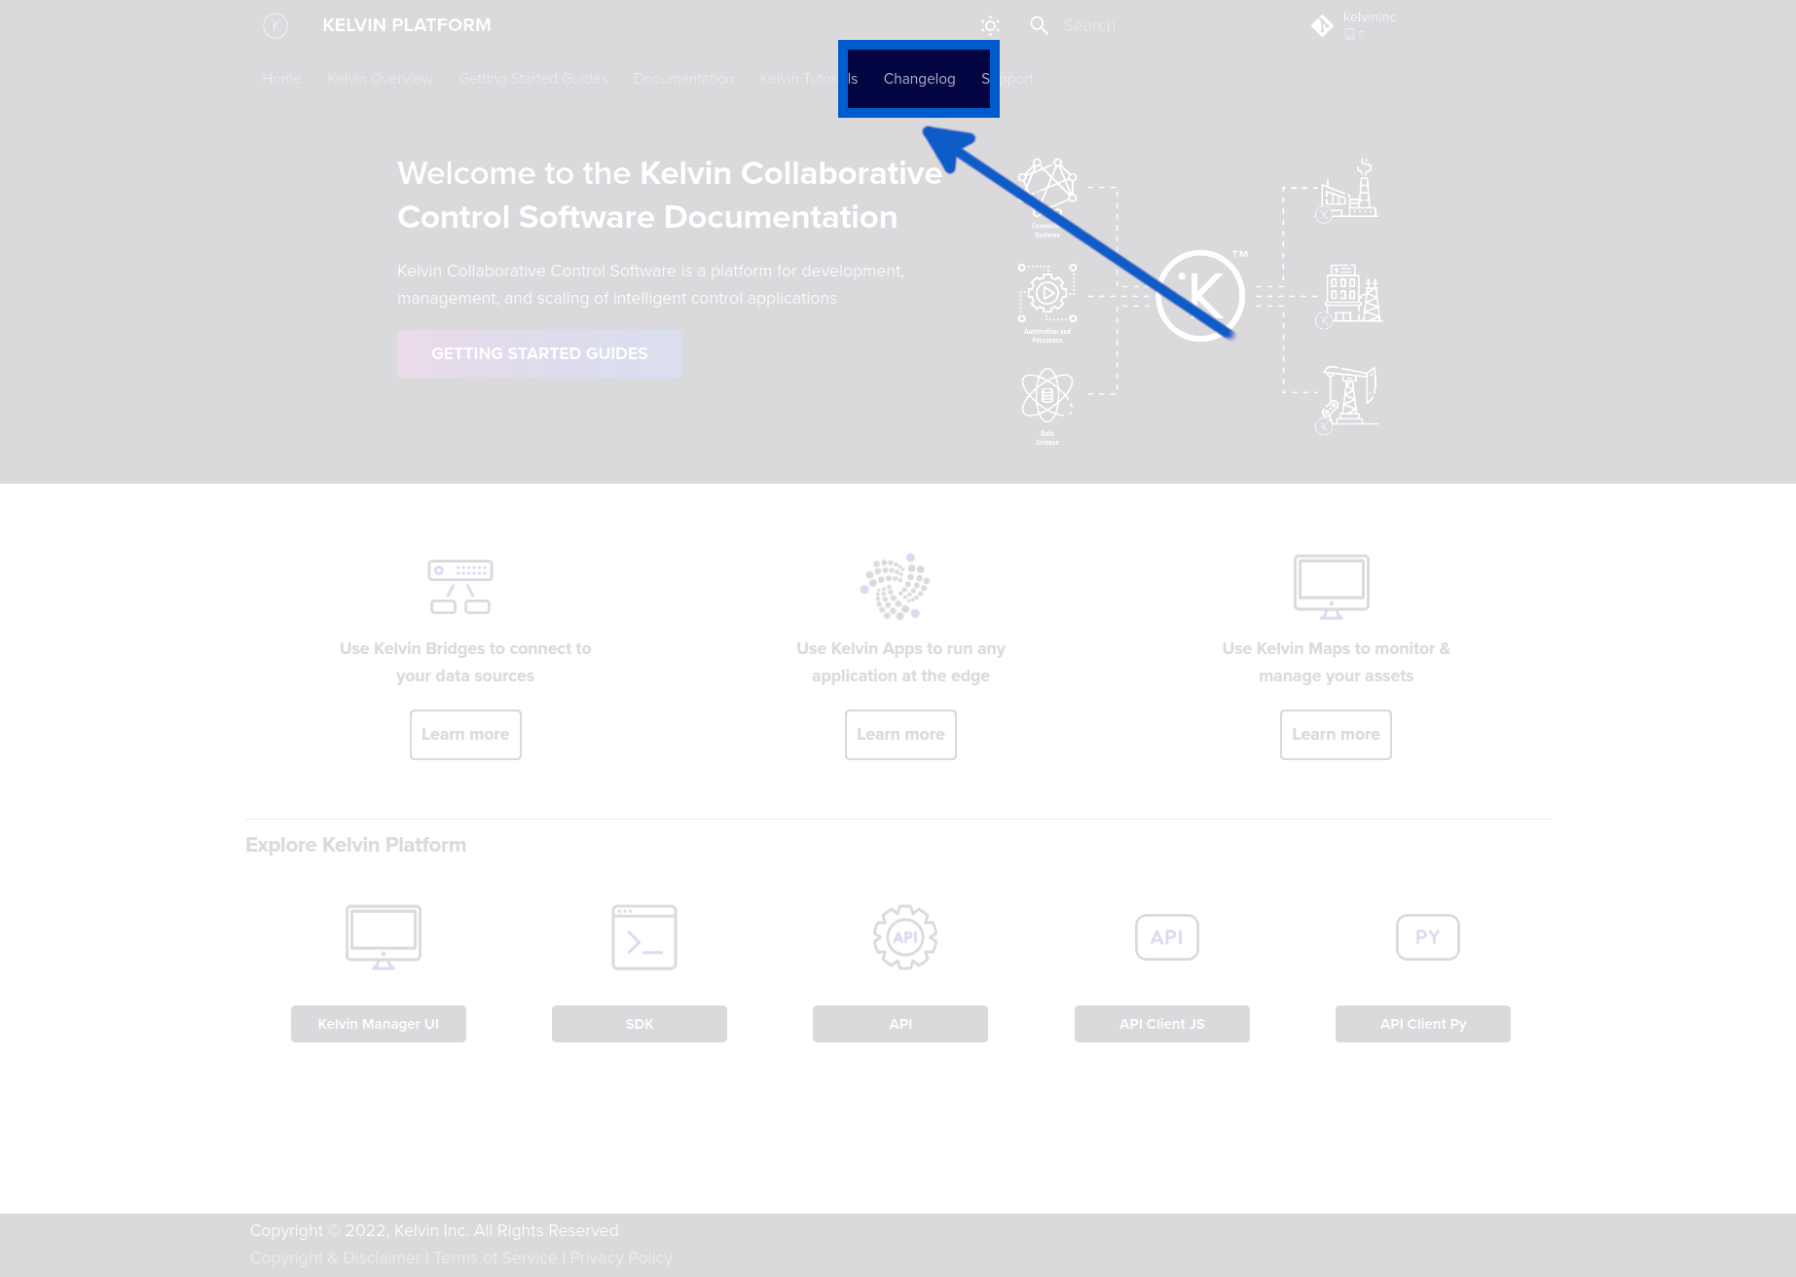
Task: Click the search magnifier icon
Action: 1040,25
